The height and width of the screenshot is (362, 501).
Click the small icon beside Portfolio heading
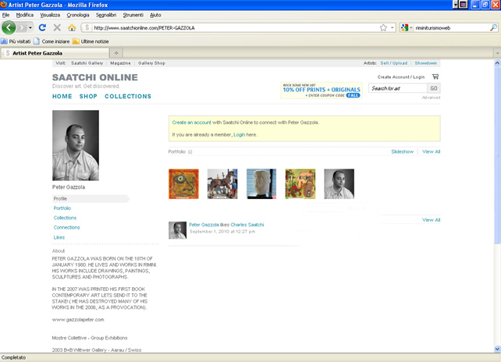pos(190,152)
